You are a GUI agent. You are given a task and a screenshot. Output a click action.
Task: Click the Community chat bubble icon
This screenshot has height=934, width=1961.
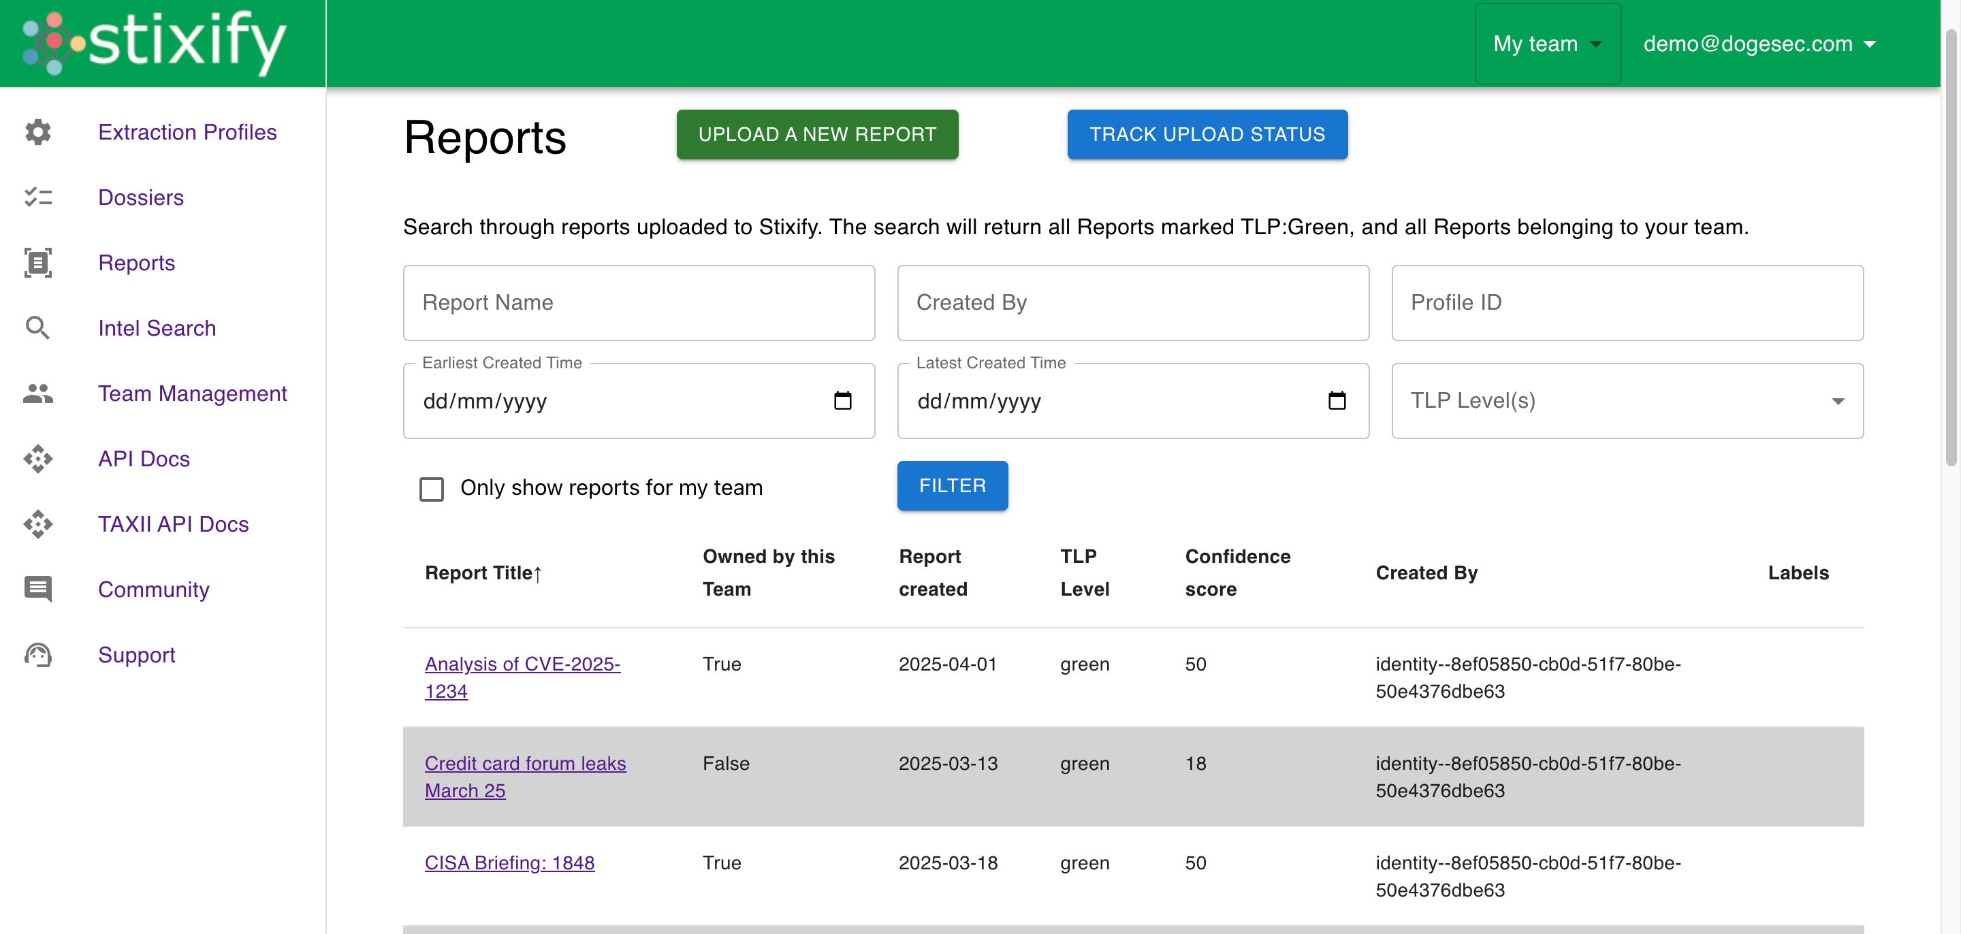click(38, 589)
